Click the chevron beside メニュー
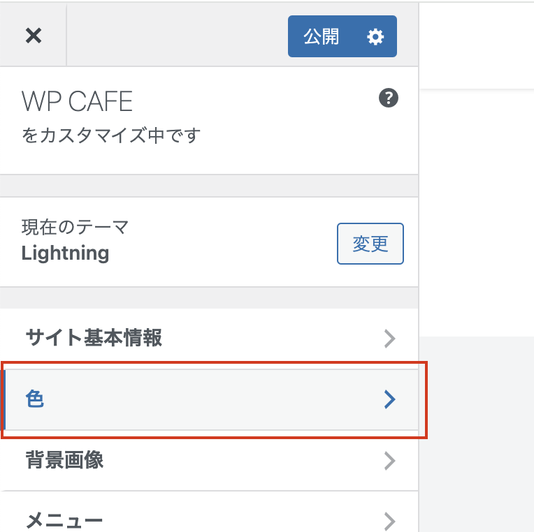Image resolution: width=534 pixels, height=532 pixels. (x=389, y=521)
